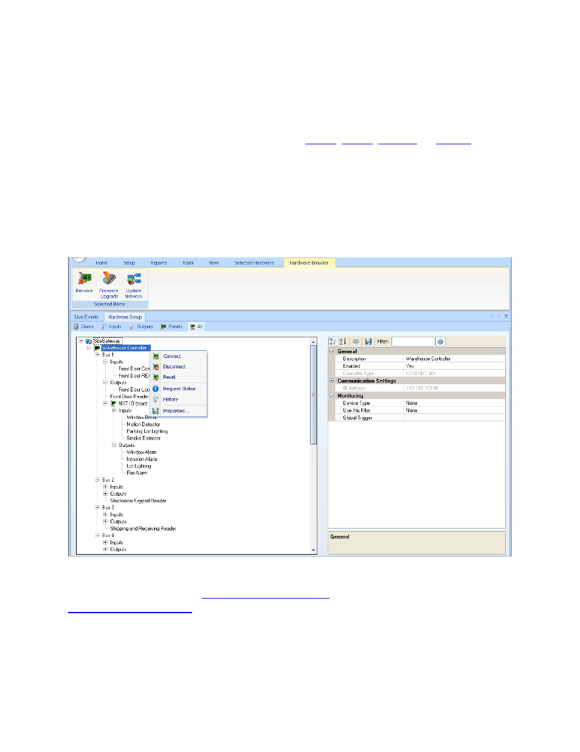Click the tree scrollbar down arrow
Viewport: 580px width, 752px height.
(x=314, y=550)
